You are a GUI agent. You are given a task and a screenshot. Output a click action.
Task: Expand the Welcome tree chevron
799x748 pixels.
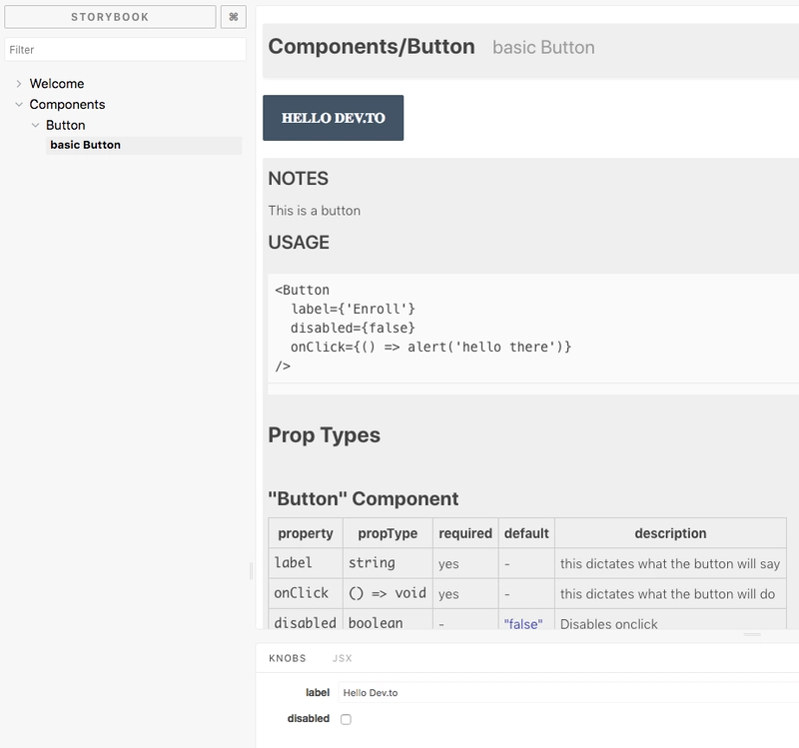click(x=19, y=84)
